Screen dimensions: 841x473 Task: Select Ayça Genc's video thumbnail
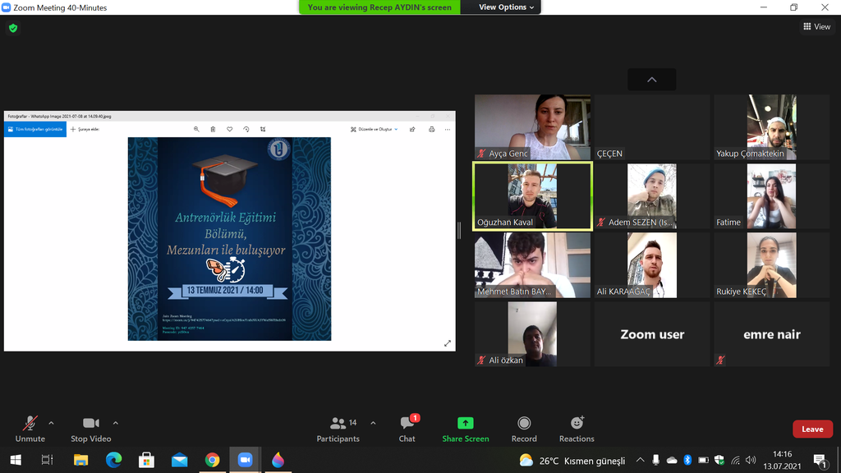[531, 126]
